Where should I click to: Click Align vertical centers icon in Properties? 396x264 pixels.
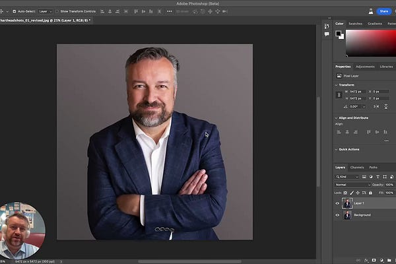pos(377,132)
